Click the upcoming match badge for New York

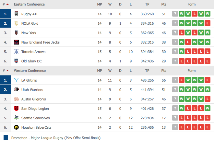[x=175, y=32]
